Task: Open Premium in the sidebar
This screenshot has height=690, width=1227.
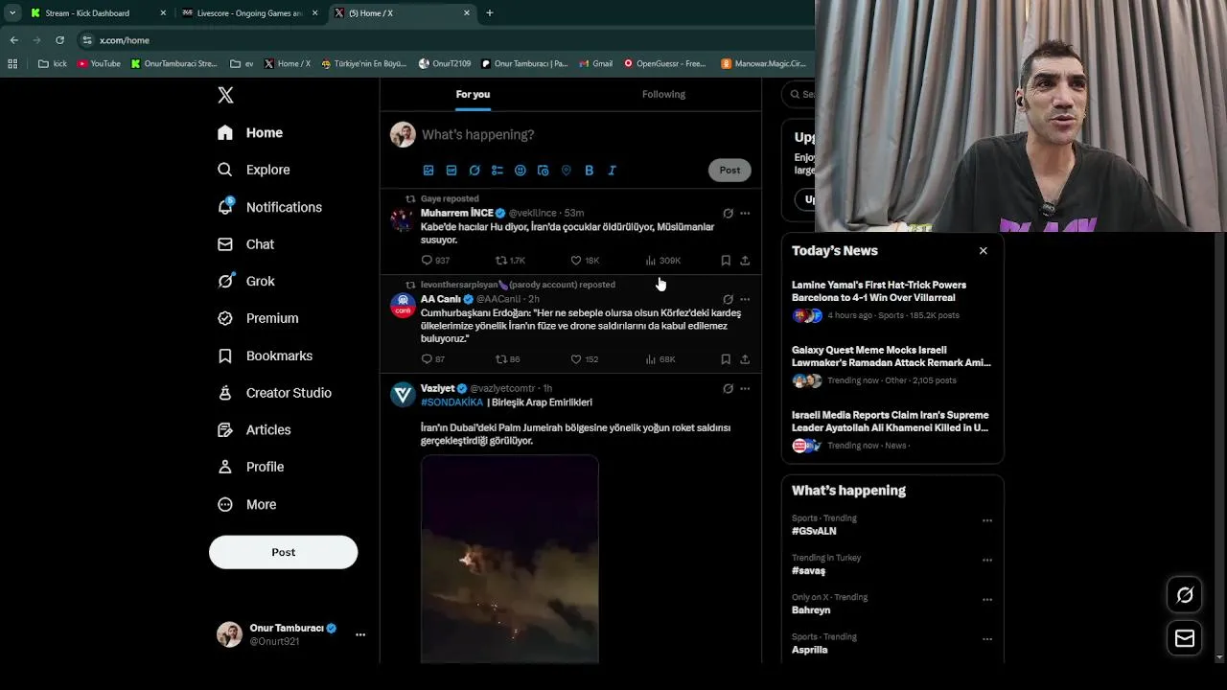Action: coord(258,318)
